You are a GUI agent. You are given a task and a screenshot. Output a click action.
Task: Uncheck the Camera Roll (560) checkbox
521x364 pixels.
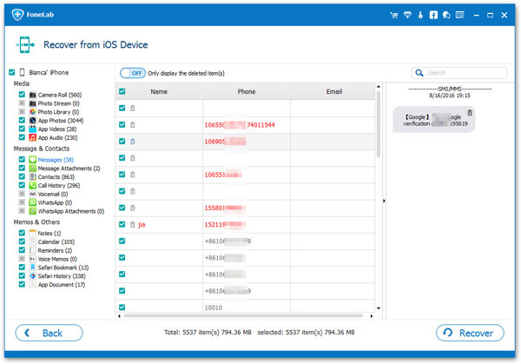click(22, 95)
